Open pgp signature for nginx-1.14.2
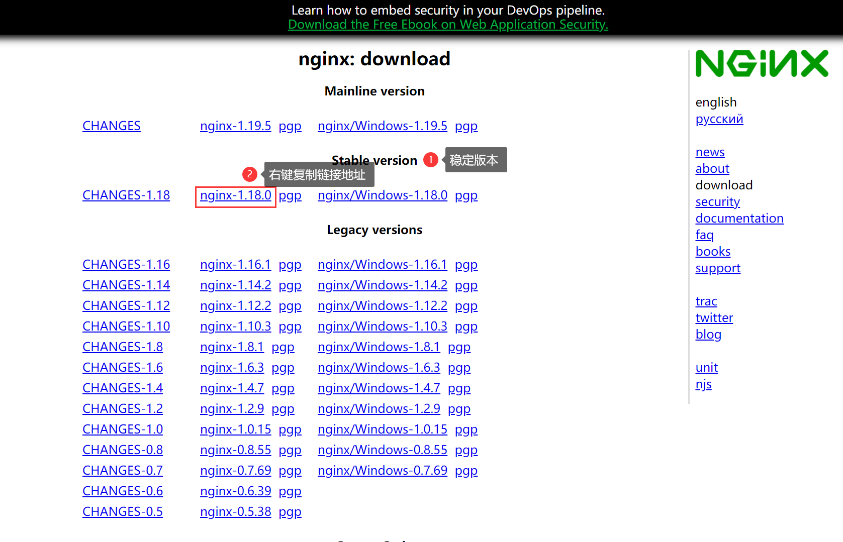Viewport: 843px width, 542px height. click(x=290, y=285)
